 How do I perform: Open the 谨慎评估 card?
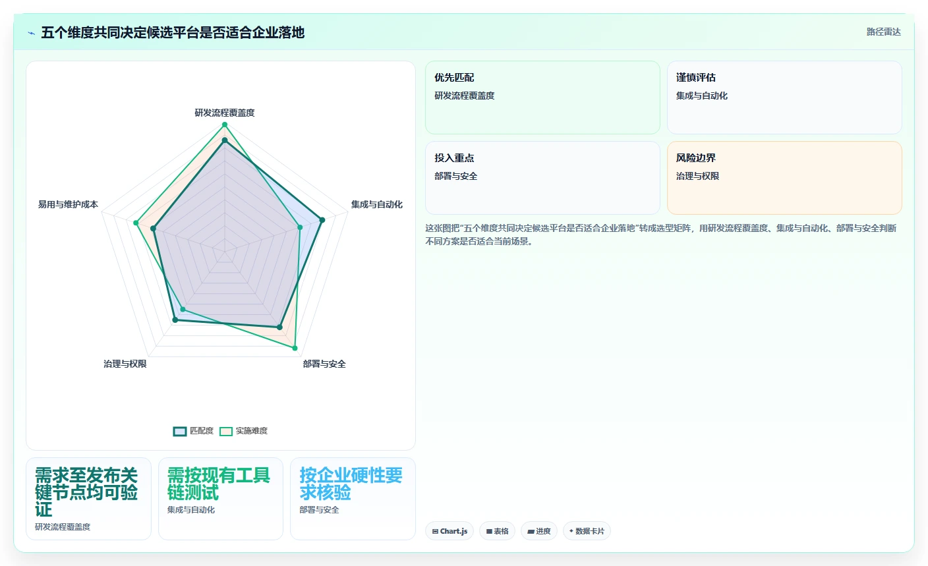[784, 98]
